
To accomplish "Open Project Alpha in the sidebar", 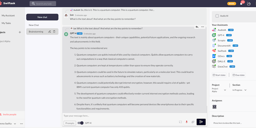I will [x=5, y=41].
